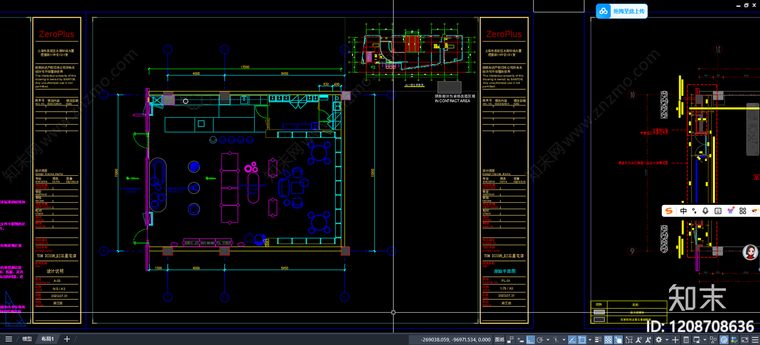
Task: Switch to the 模型 model tab
Action: coord(27,339)
